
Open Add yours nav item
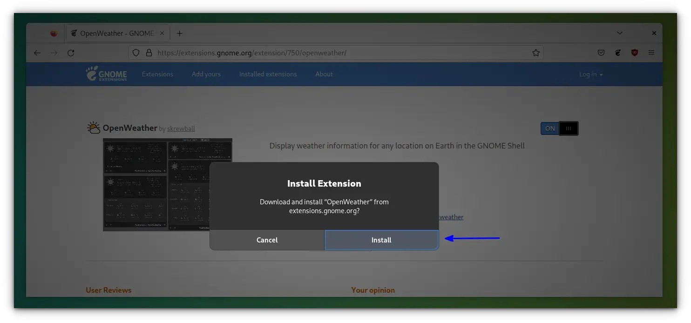pyautogui.click(x=206, y=74)
